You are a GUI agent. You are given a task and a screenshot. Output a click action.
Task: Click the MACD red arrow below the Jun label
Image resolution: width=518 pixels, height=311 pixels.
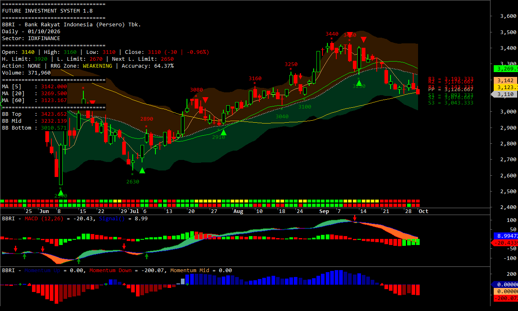(x=42, y=249)
